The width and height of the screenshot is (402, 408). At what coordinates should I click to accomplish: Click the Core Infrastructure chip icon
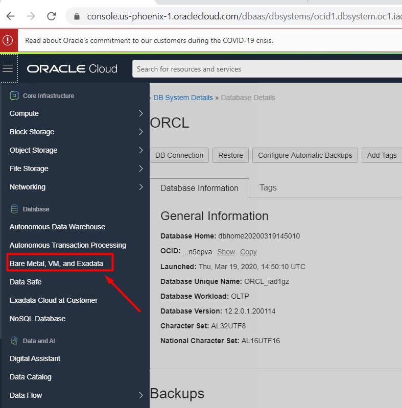pos(14,96)
